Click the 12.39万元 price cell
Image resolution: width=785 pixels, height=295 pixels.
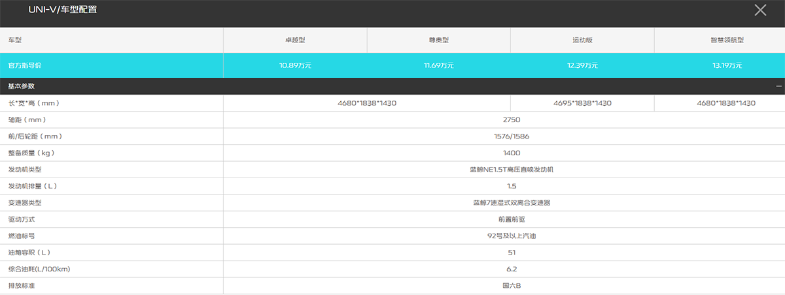click(x=582, y=65)
